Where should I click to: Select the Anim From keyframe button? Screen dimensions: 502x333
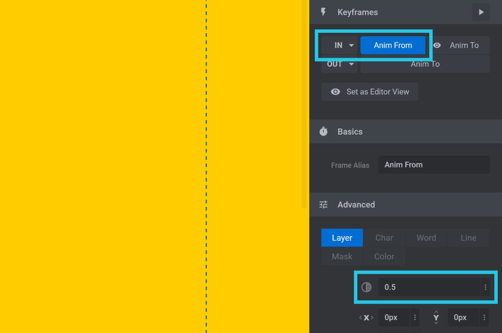click(x=393, y=45)
